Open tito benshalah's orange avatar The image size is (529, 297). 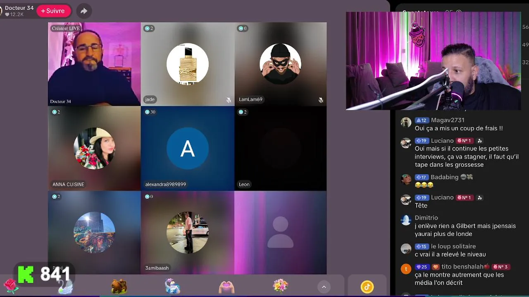[406, 269]
